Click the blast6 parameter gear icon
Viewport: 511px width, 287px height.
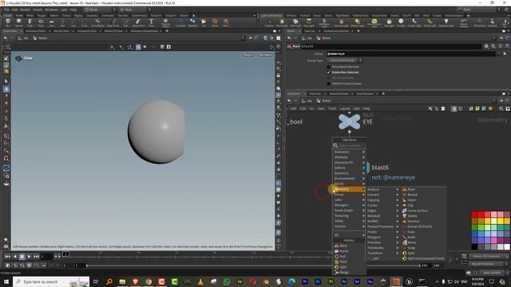(x=486, y=46)
